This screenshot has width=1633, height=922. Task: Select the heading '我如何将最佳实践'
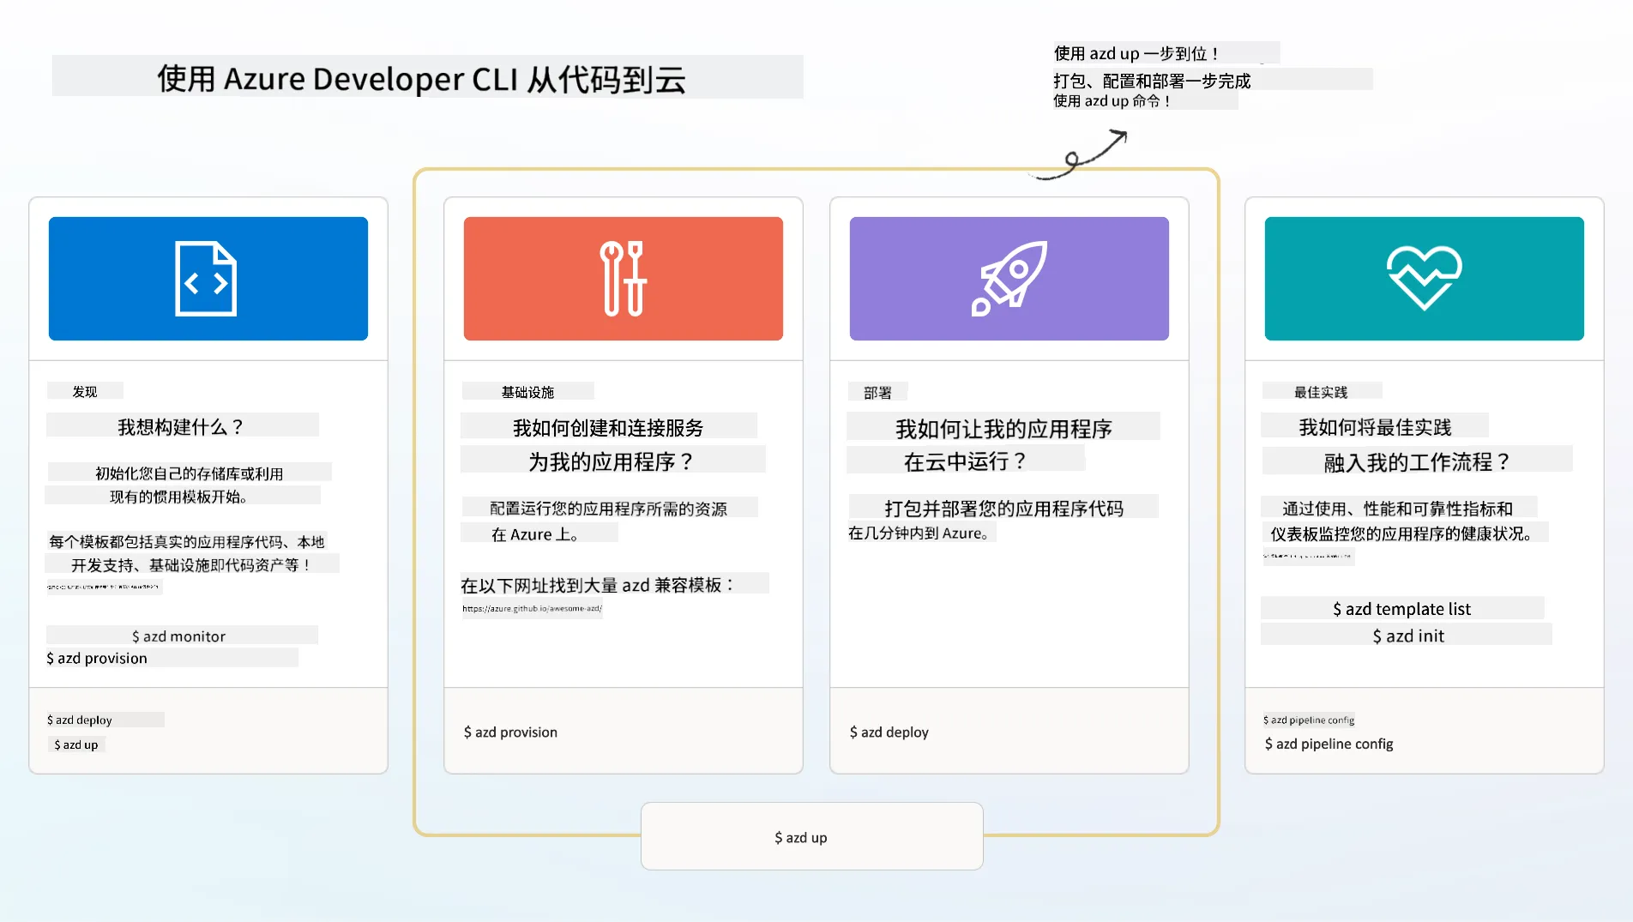[1375, 427]
